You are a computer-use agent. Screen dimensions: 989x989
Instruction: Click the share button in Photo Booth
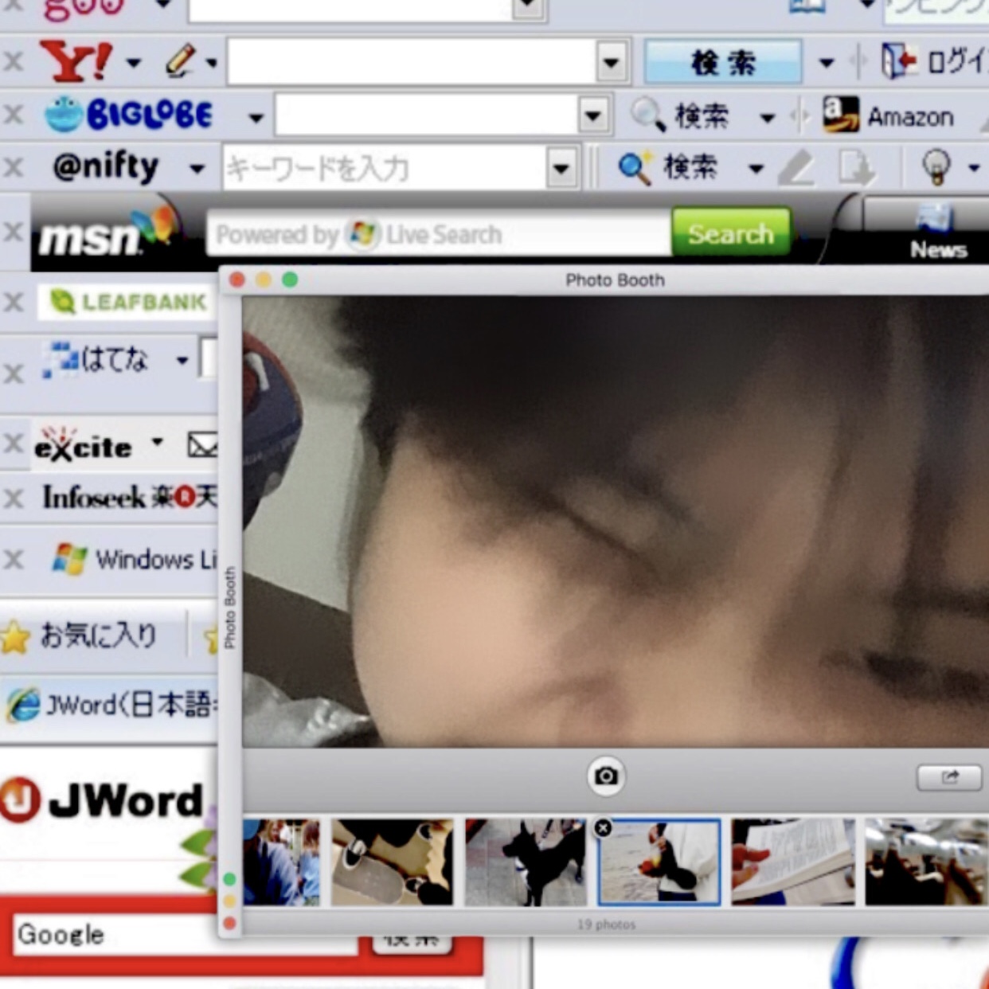tap(948, 777)
